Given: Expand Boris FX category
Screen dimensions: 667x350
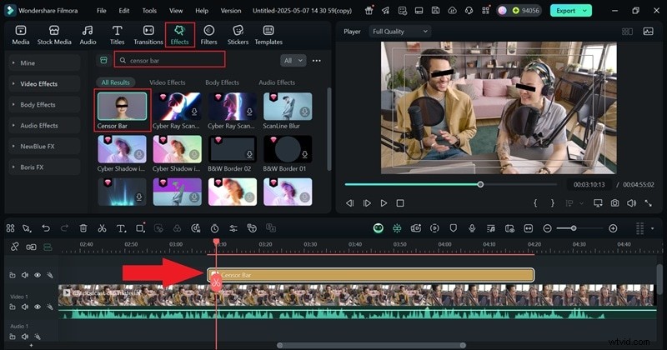Looking at the screenshot, I should (44, 167).
